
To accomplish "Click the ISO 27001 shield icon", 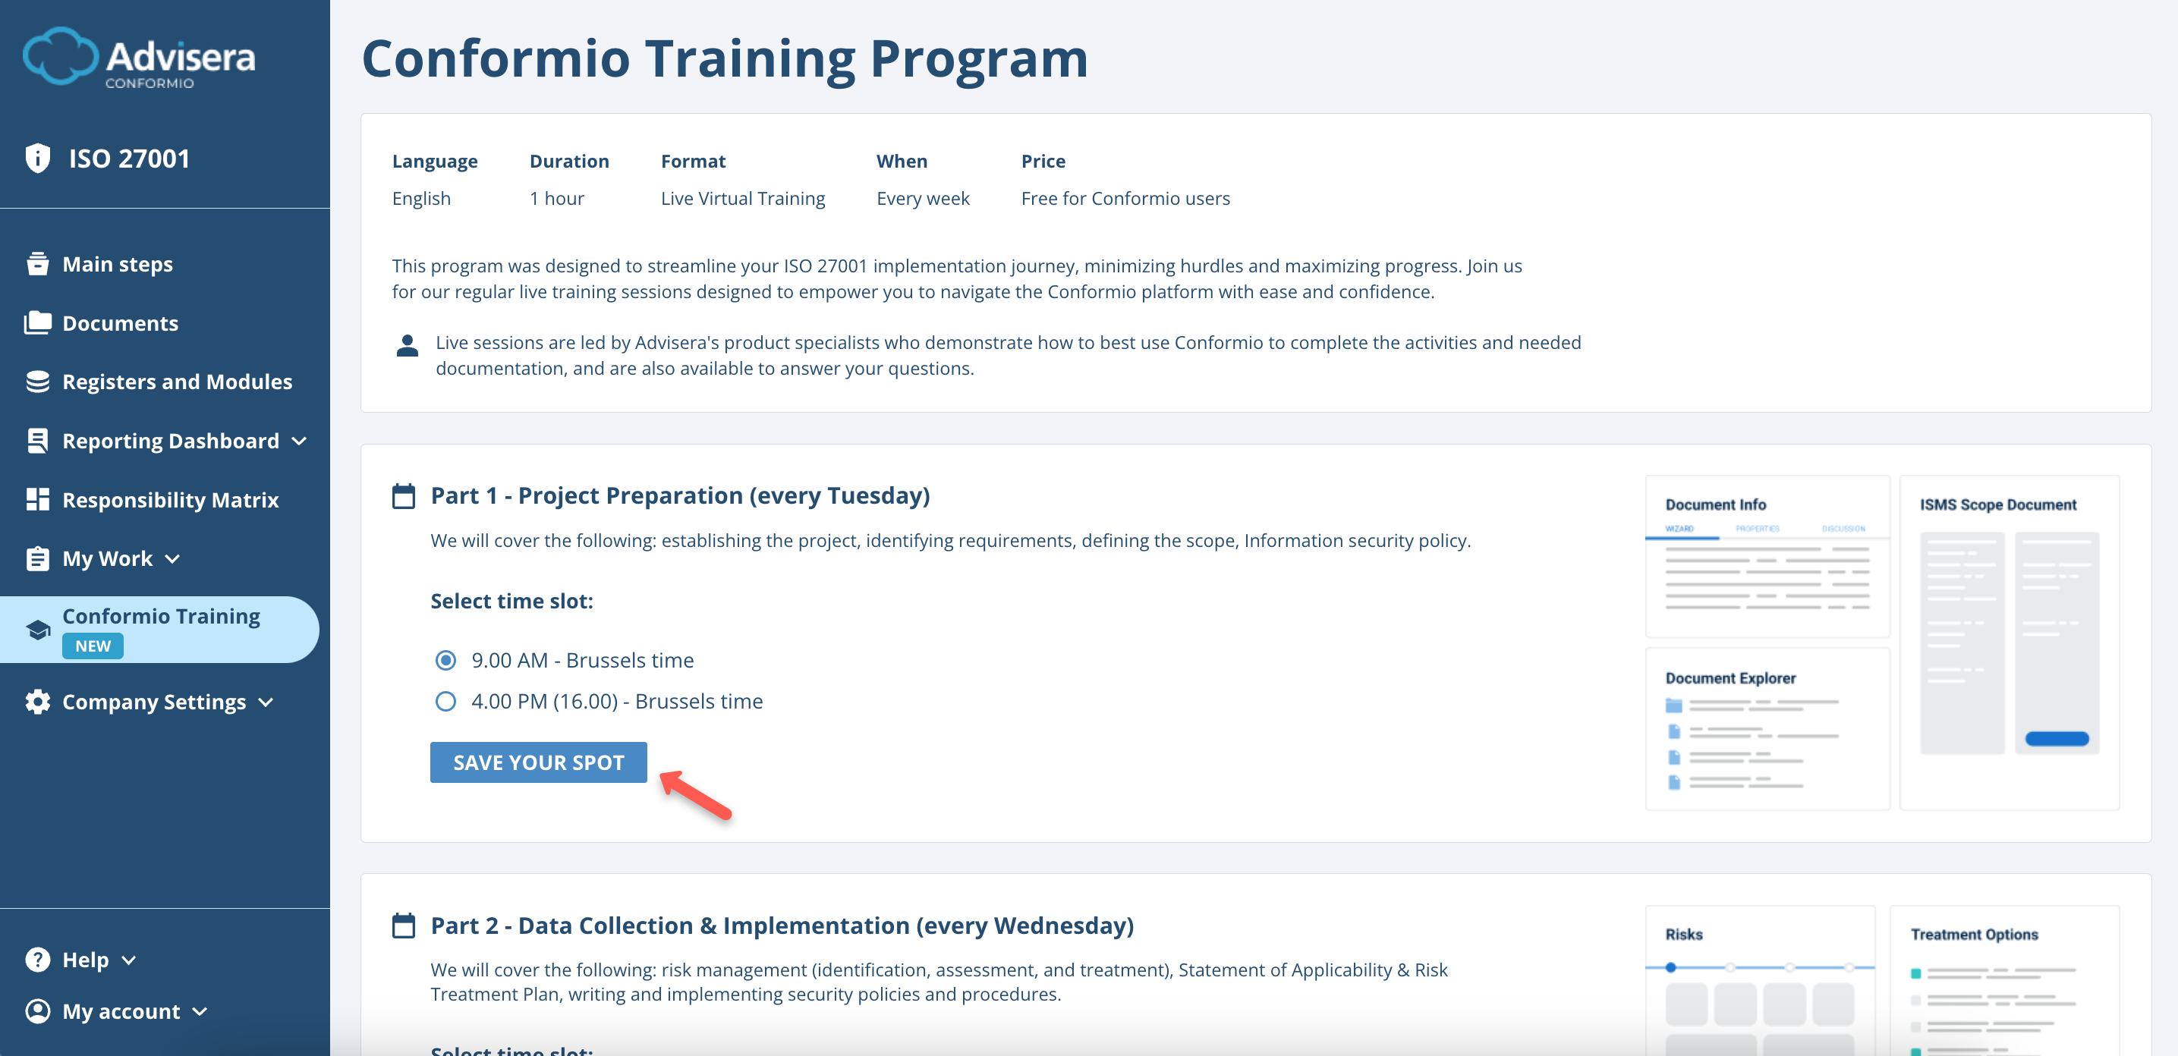I will (37, 157).
